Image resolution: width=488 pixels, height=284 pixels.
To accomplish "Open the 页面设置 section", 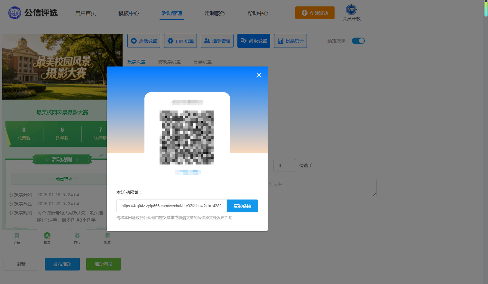I will click(x=180, y=41).
